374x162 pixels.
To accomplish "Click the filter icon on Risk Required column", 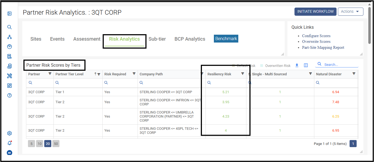I will tap(134, 74).
